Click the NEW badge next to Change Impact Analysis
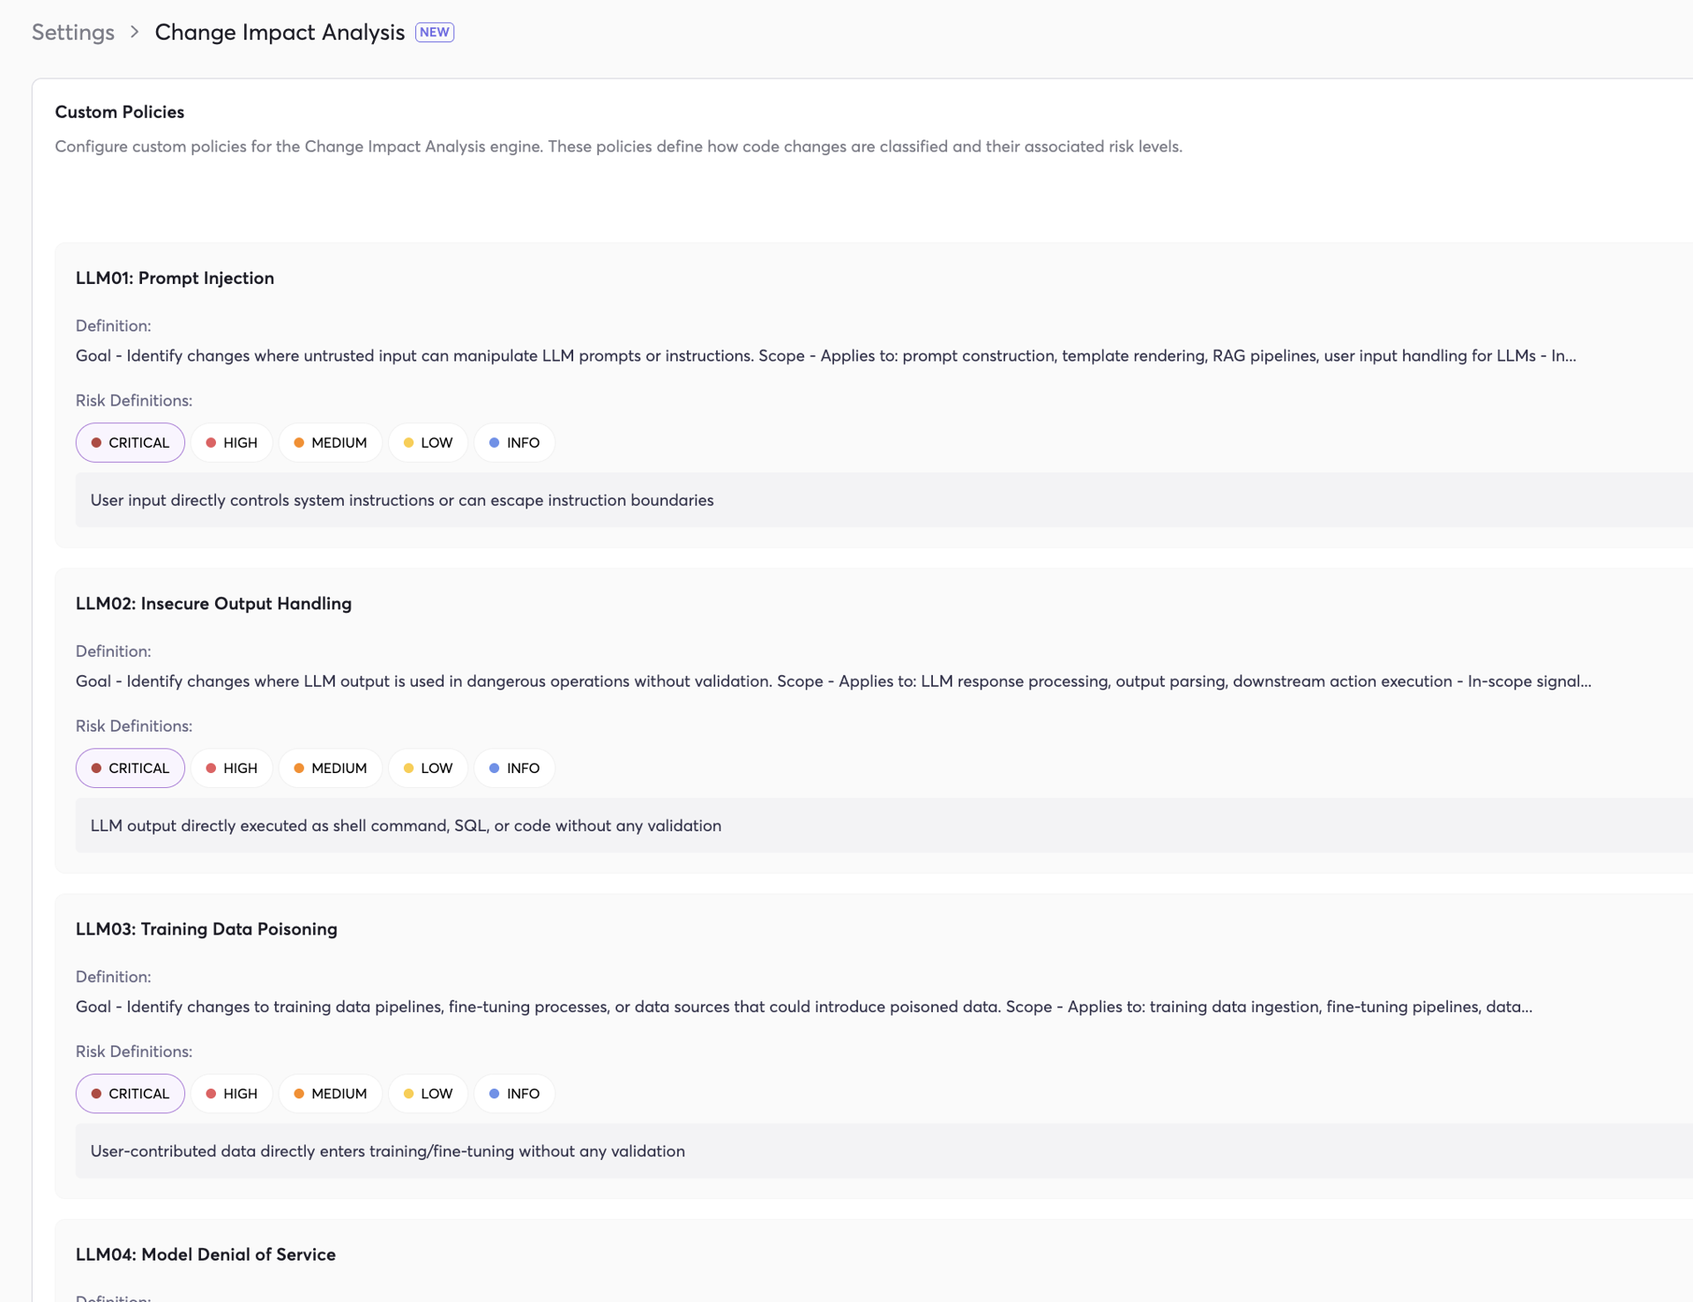This screenshot has width=1693, height=1302. 434,31
